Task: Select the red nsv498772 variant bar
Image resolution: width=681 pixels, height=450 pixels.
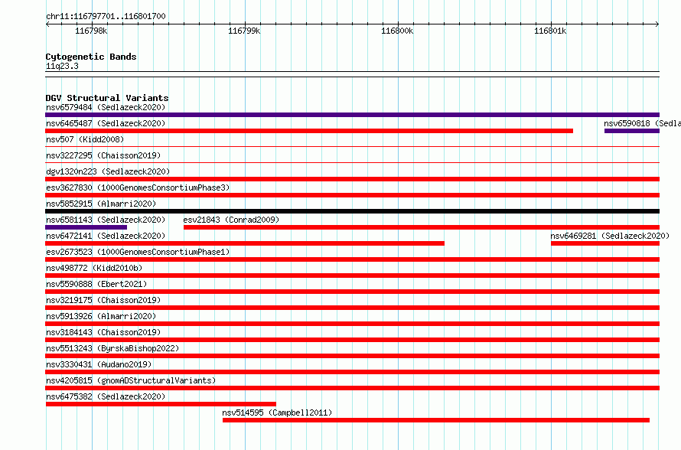Action: pyautogui.click(x=352, y=276)
